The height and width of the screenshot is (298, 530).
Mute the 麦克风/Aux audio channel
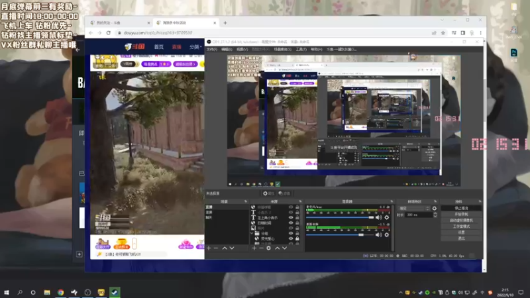(378, 218)
